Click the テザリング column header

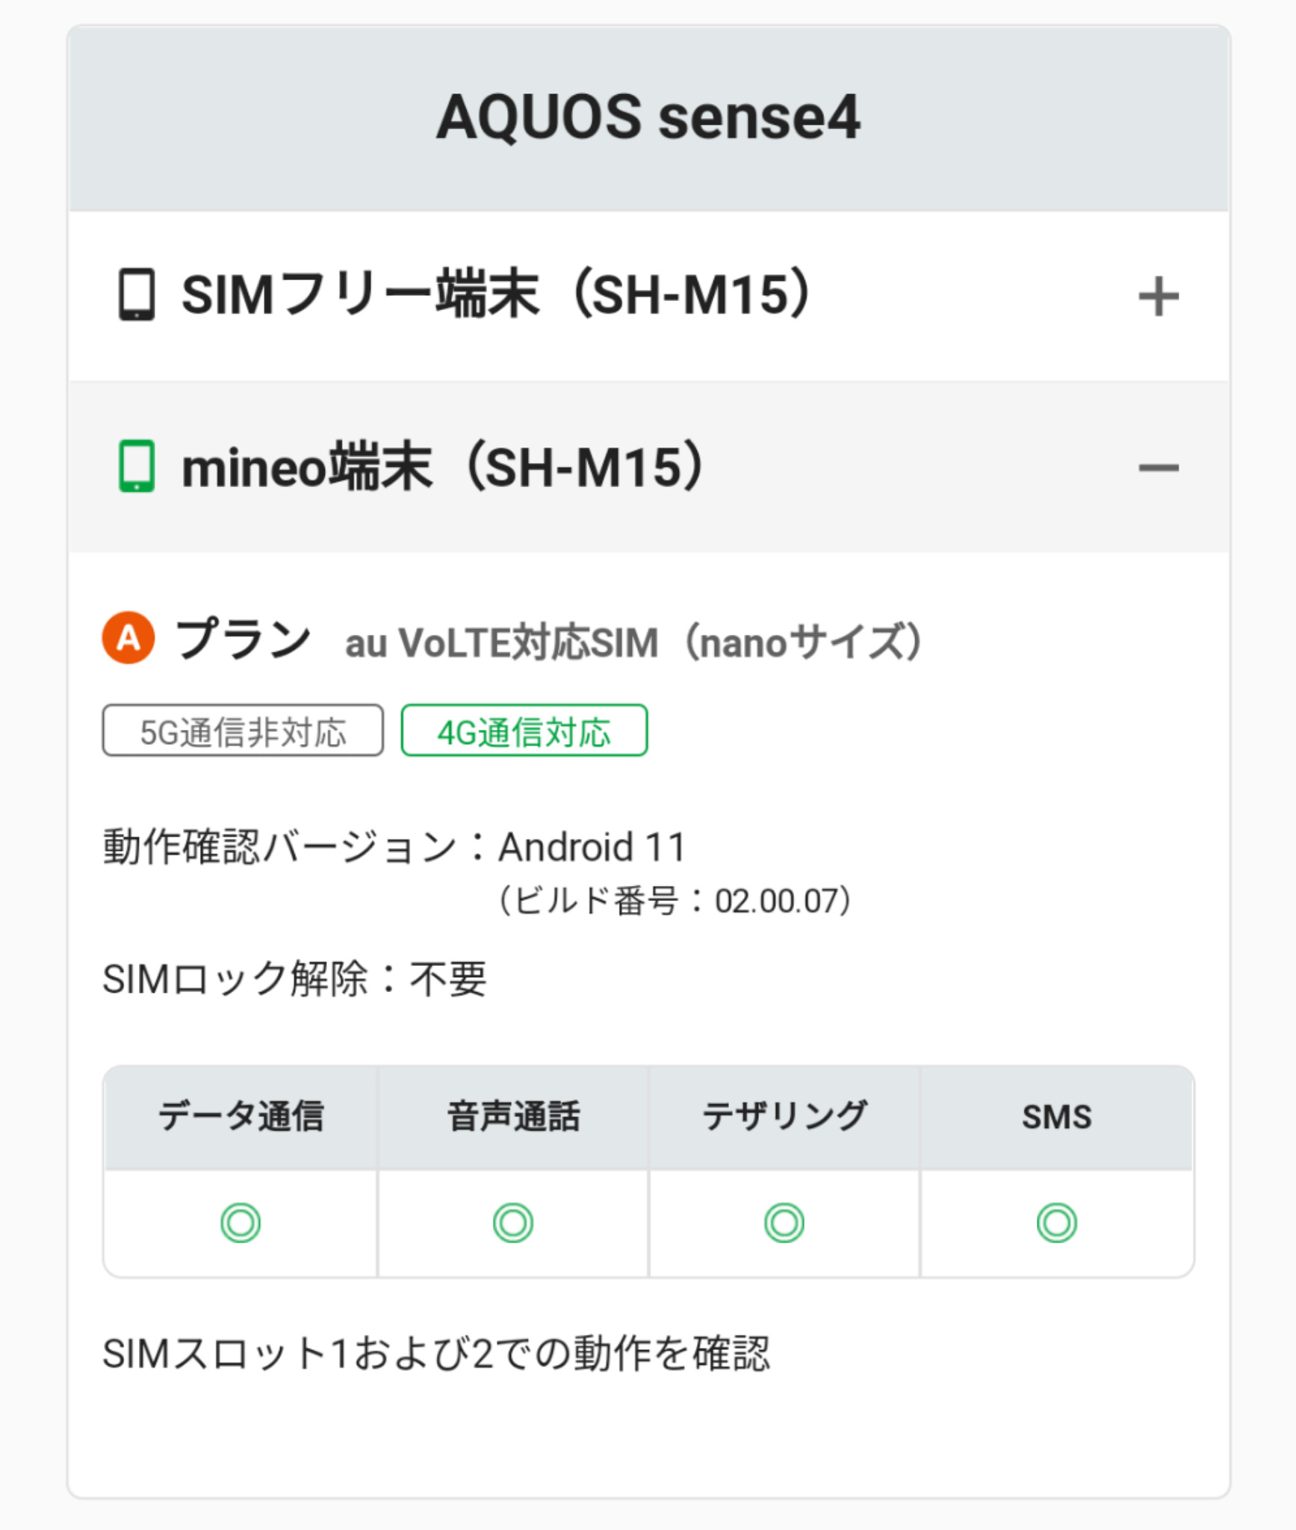click(x=784, y=1117)
